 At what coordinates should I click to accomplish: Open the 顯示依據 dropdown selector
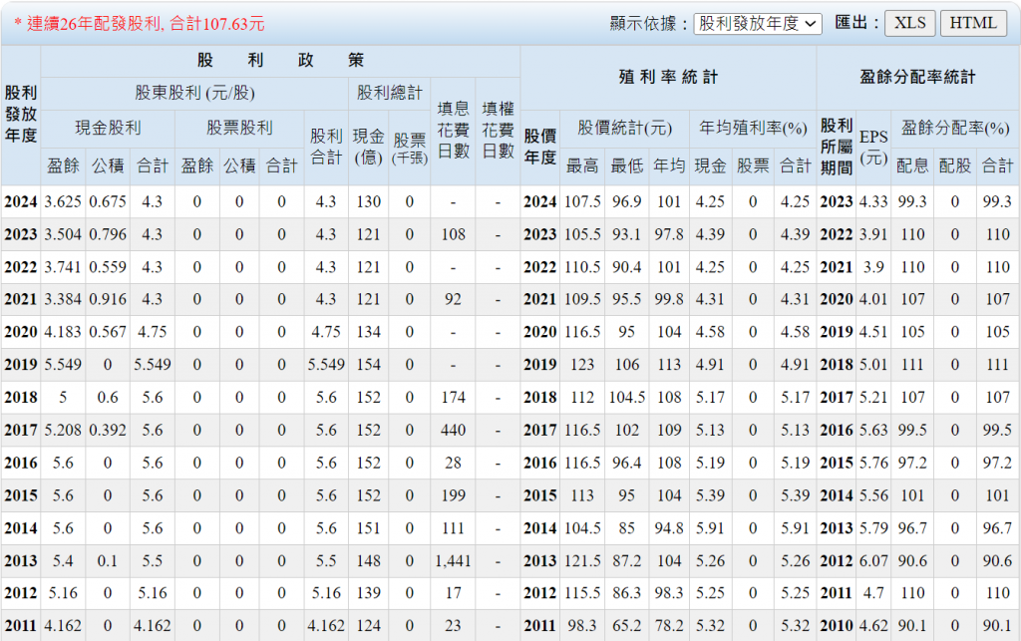click(757, 23)
